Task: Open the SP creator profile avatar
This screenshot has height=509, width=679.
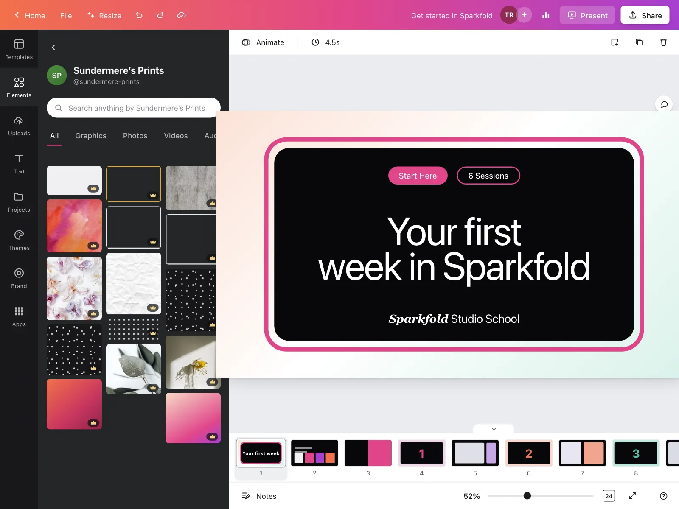Action: click(x=57, y=76)
